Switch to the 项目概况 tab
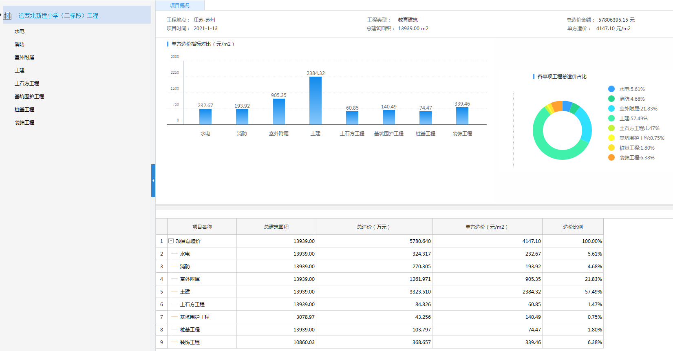This screenshot has height=351, width=673. 180,5
